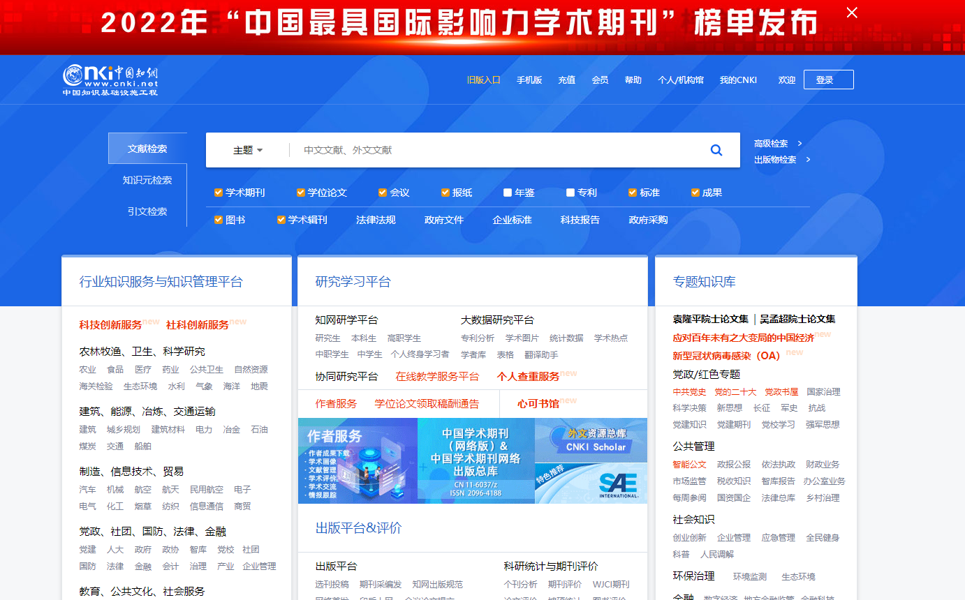Screen dimensions: 965x600
Task: Open 吴孟超院士论文集 link
Action: (797, 320)
